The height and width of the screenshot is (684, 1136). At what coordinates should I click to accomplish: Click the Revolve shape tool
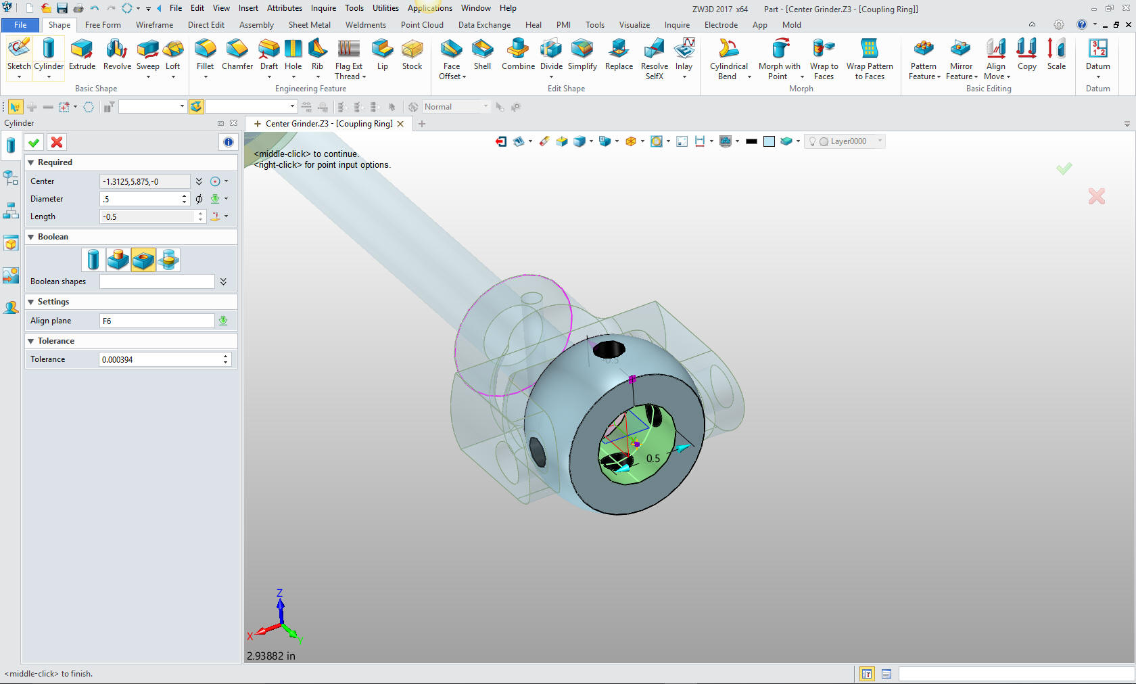117,54
